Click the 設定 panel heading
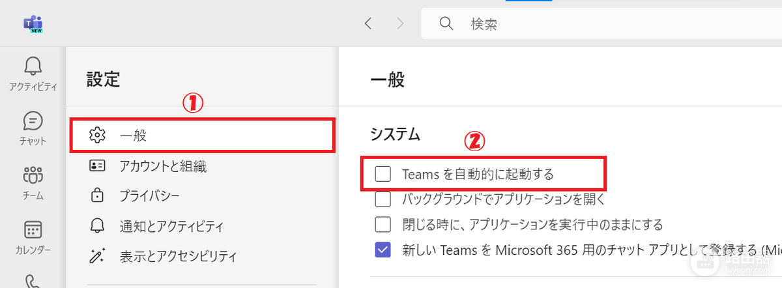 pyautogui.click(x=104, y=80)
